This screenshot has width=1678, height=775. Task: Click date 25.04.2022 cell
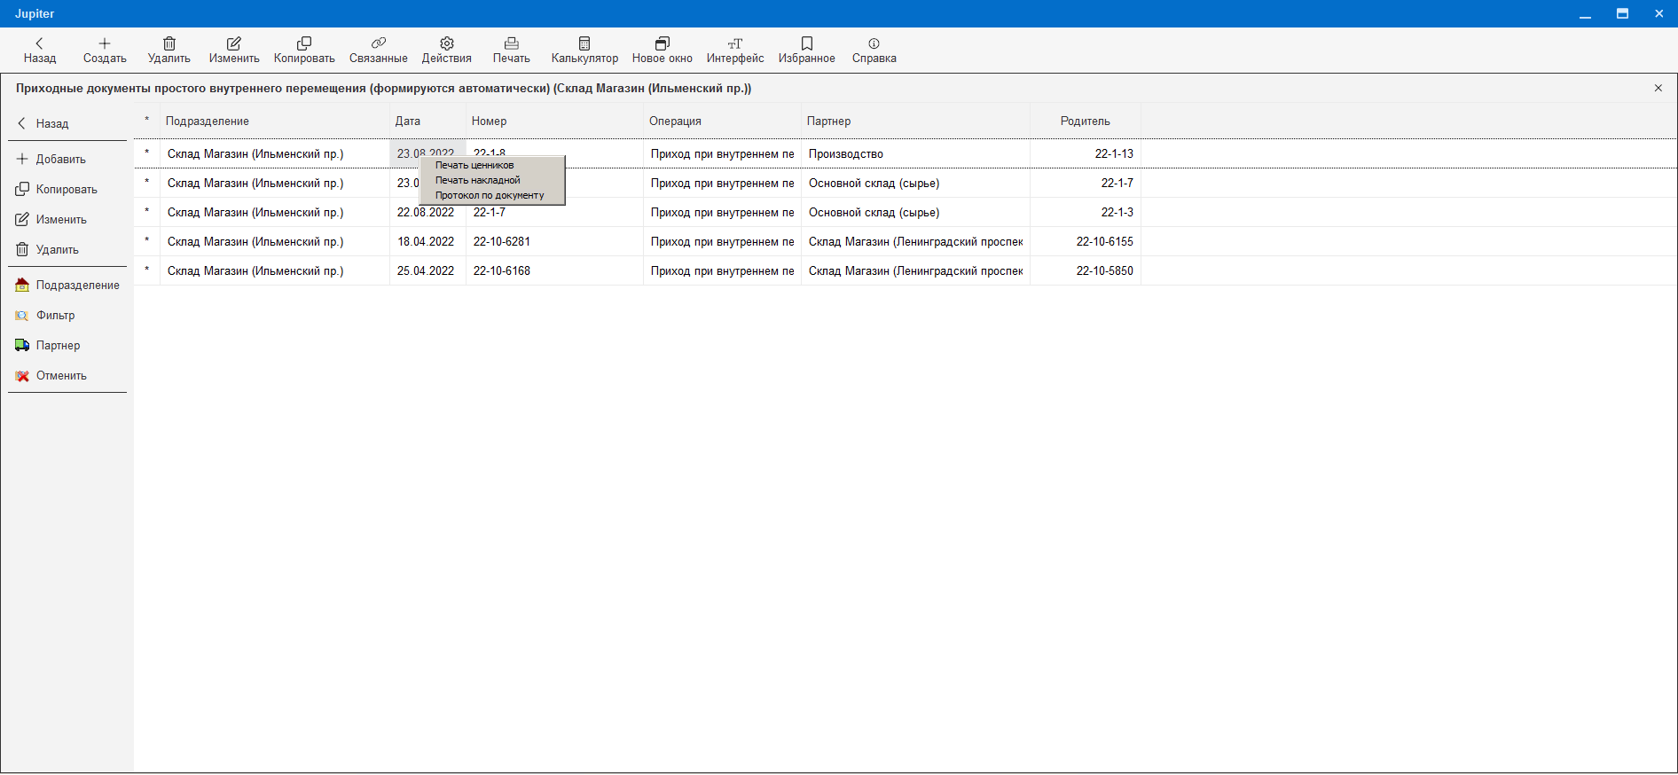[x=426, y=271]
